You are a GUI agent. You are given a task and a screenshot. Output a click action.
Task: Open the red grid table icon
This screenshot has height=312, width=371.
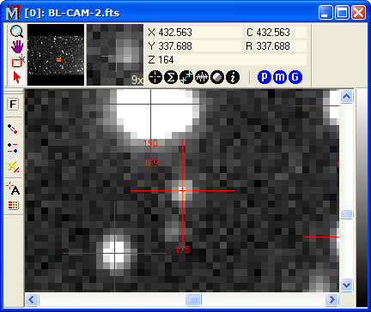[x=13, y=205]
